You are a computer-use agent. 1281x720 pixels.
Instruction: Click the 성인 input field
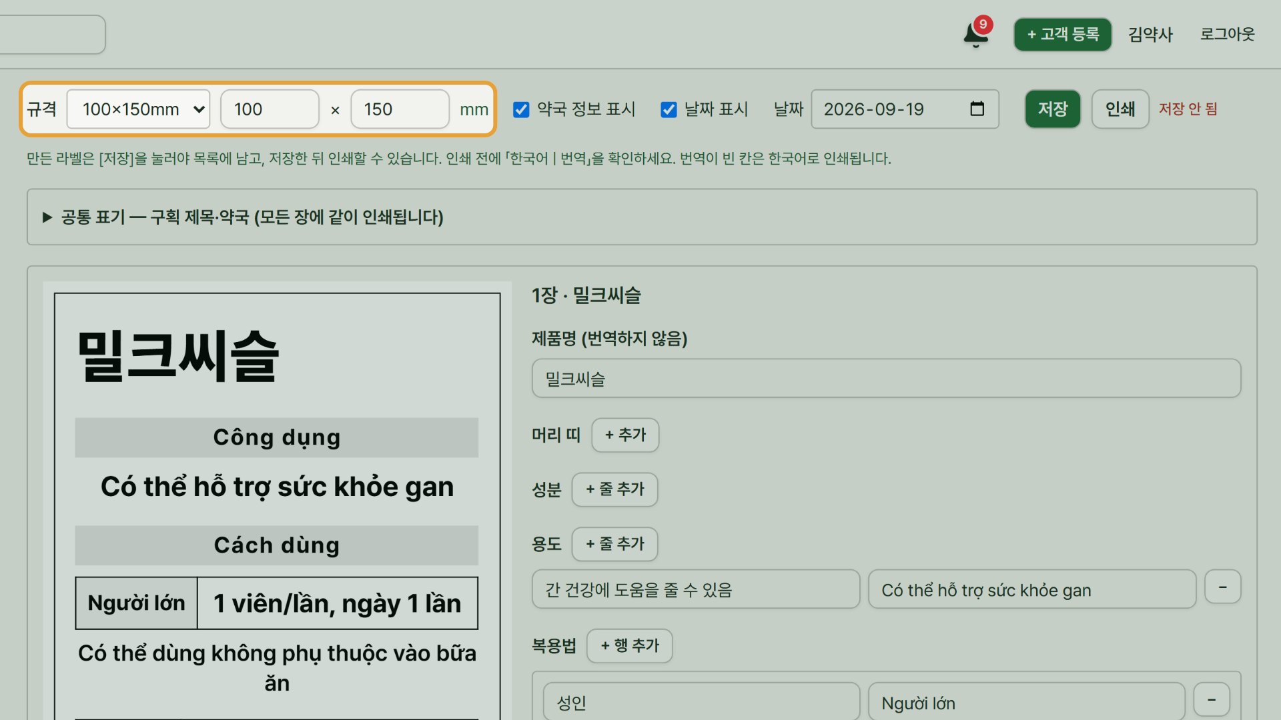tap(702, 703)
